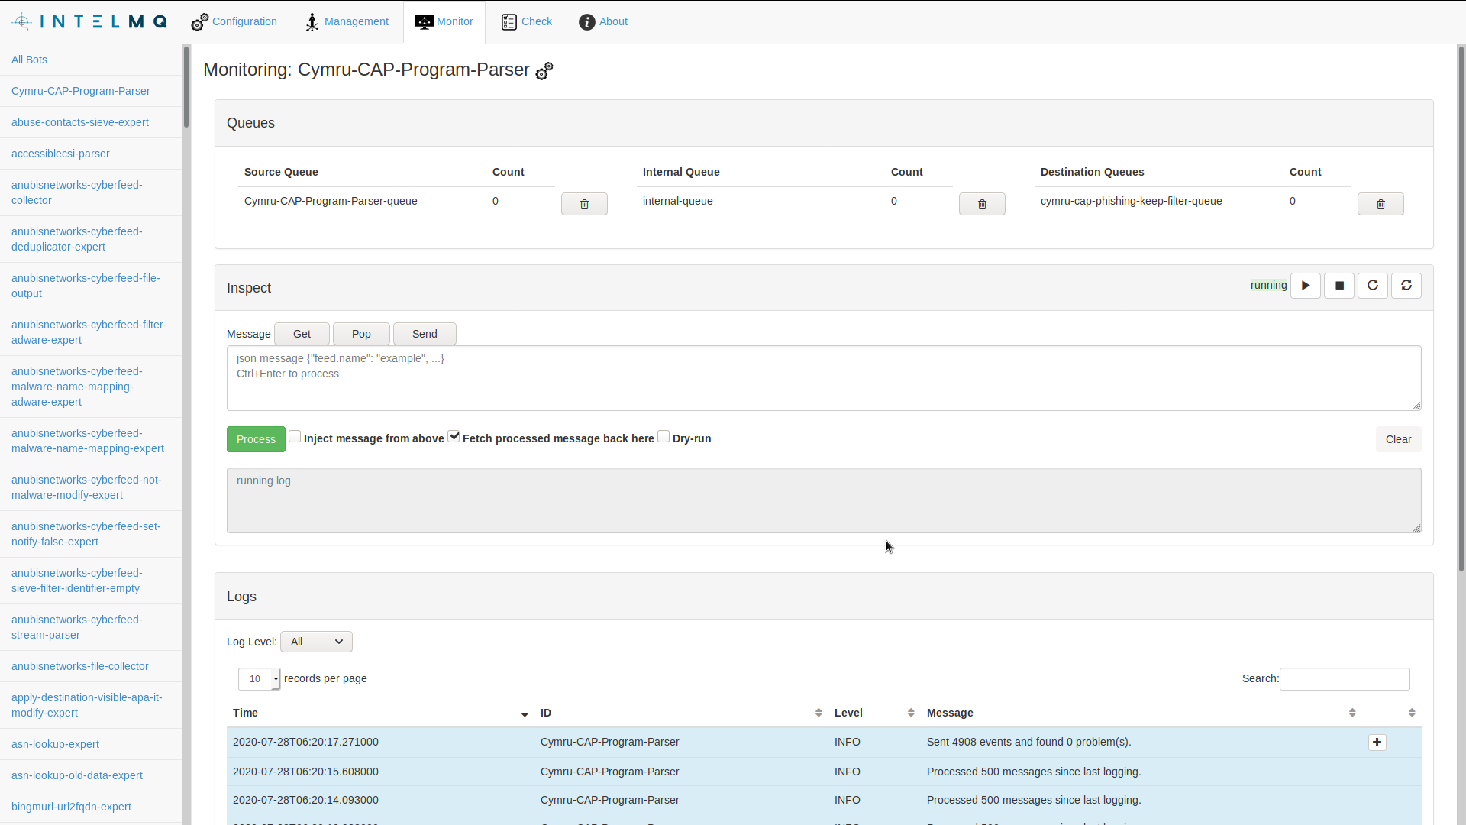Viewport: 1466px width, 825px height.
Task: Reload the bot with circular arrow icon
Action: point(1373,286)
